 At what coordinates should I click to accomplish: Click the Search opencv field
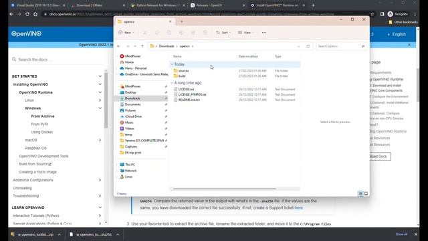[x=341, y=46]
